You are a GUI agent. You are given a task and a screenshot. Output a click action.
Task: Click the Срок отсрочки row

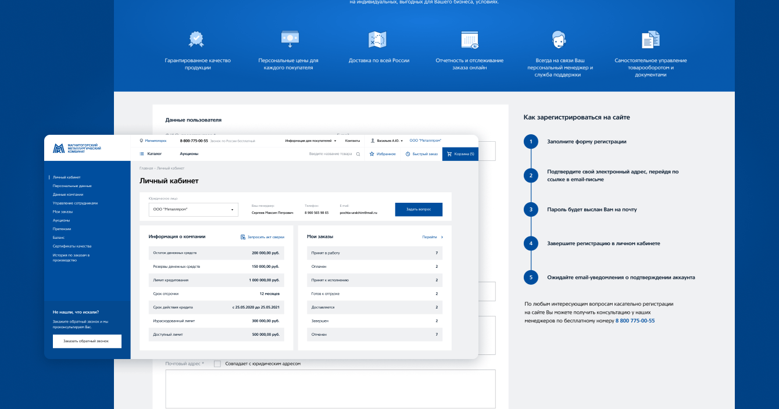(216, 293)
